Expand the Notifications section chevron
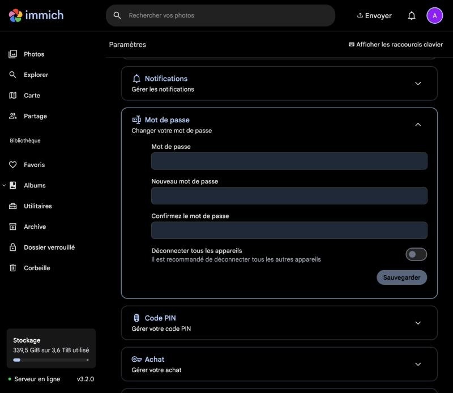Viewport: 453px width, 393px height. coord(418,83)
